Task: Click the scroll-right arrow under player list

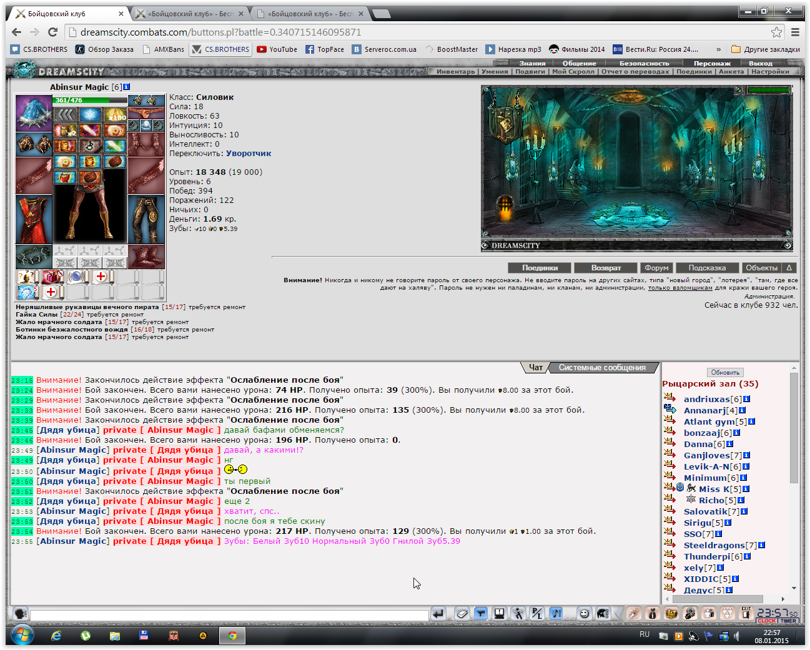Action: 783,599
